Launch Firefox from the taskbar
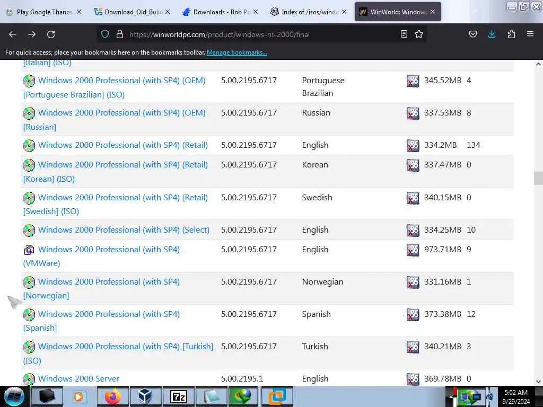543x407 pixels. coord(113,396)
